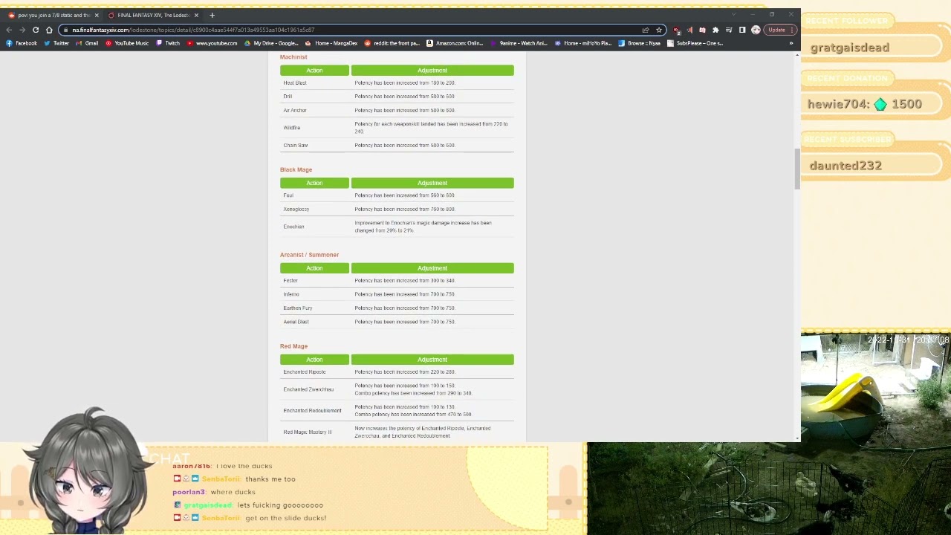Open the 9anime bookmark
The image size is (951, 535).
(x=519, y=43)
